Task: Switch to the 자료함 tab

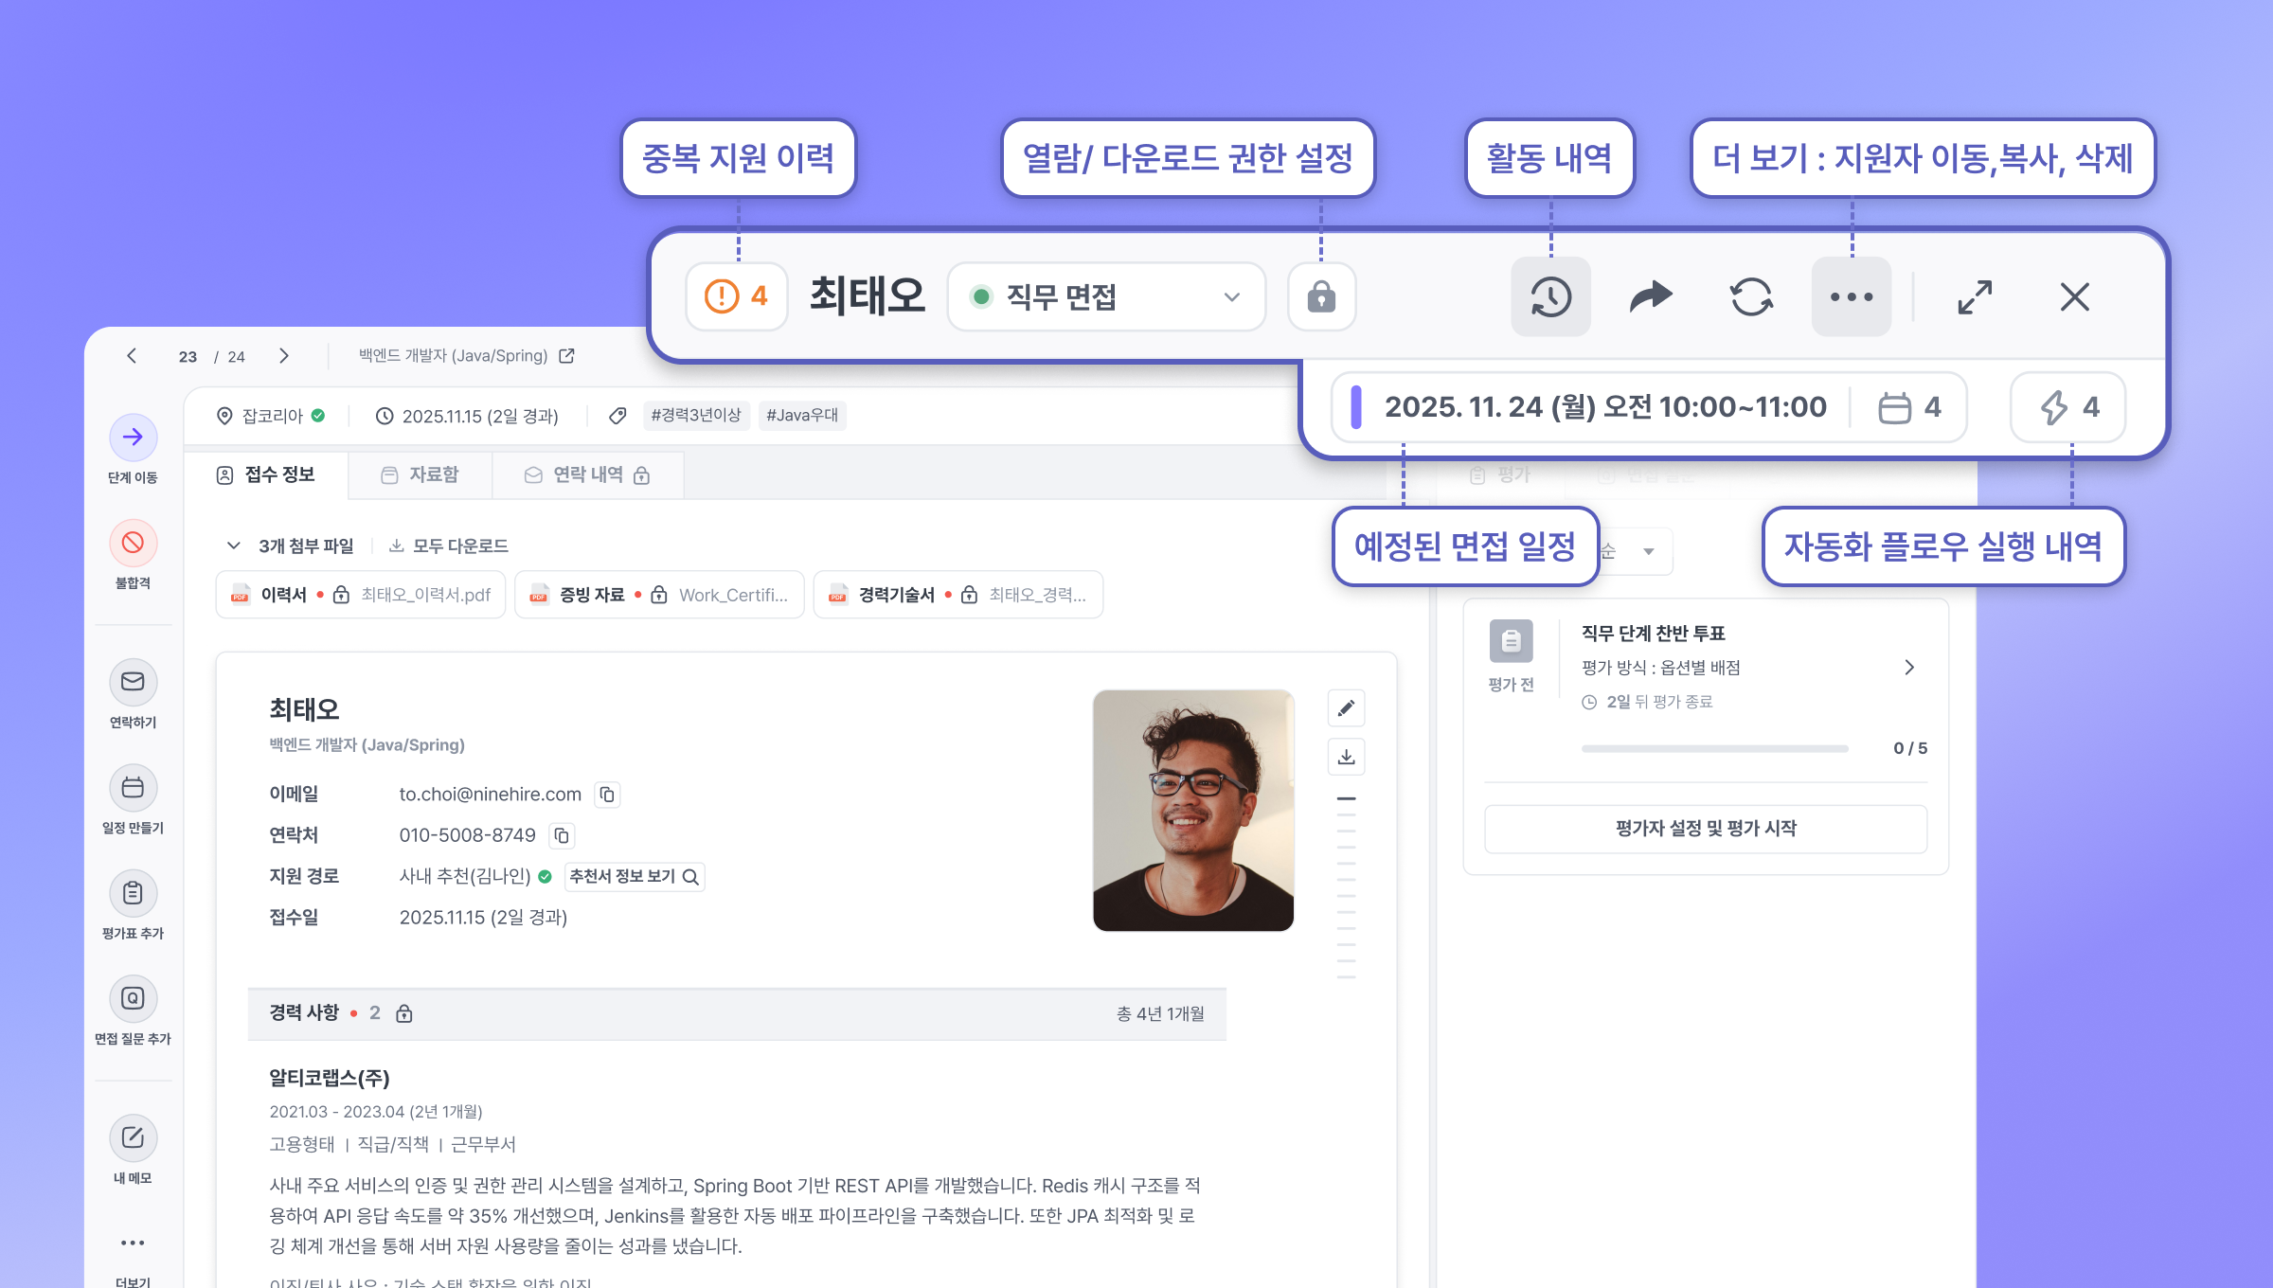Action: click(421, 474)
